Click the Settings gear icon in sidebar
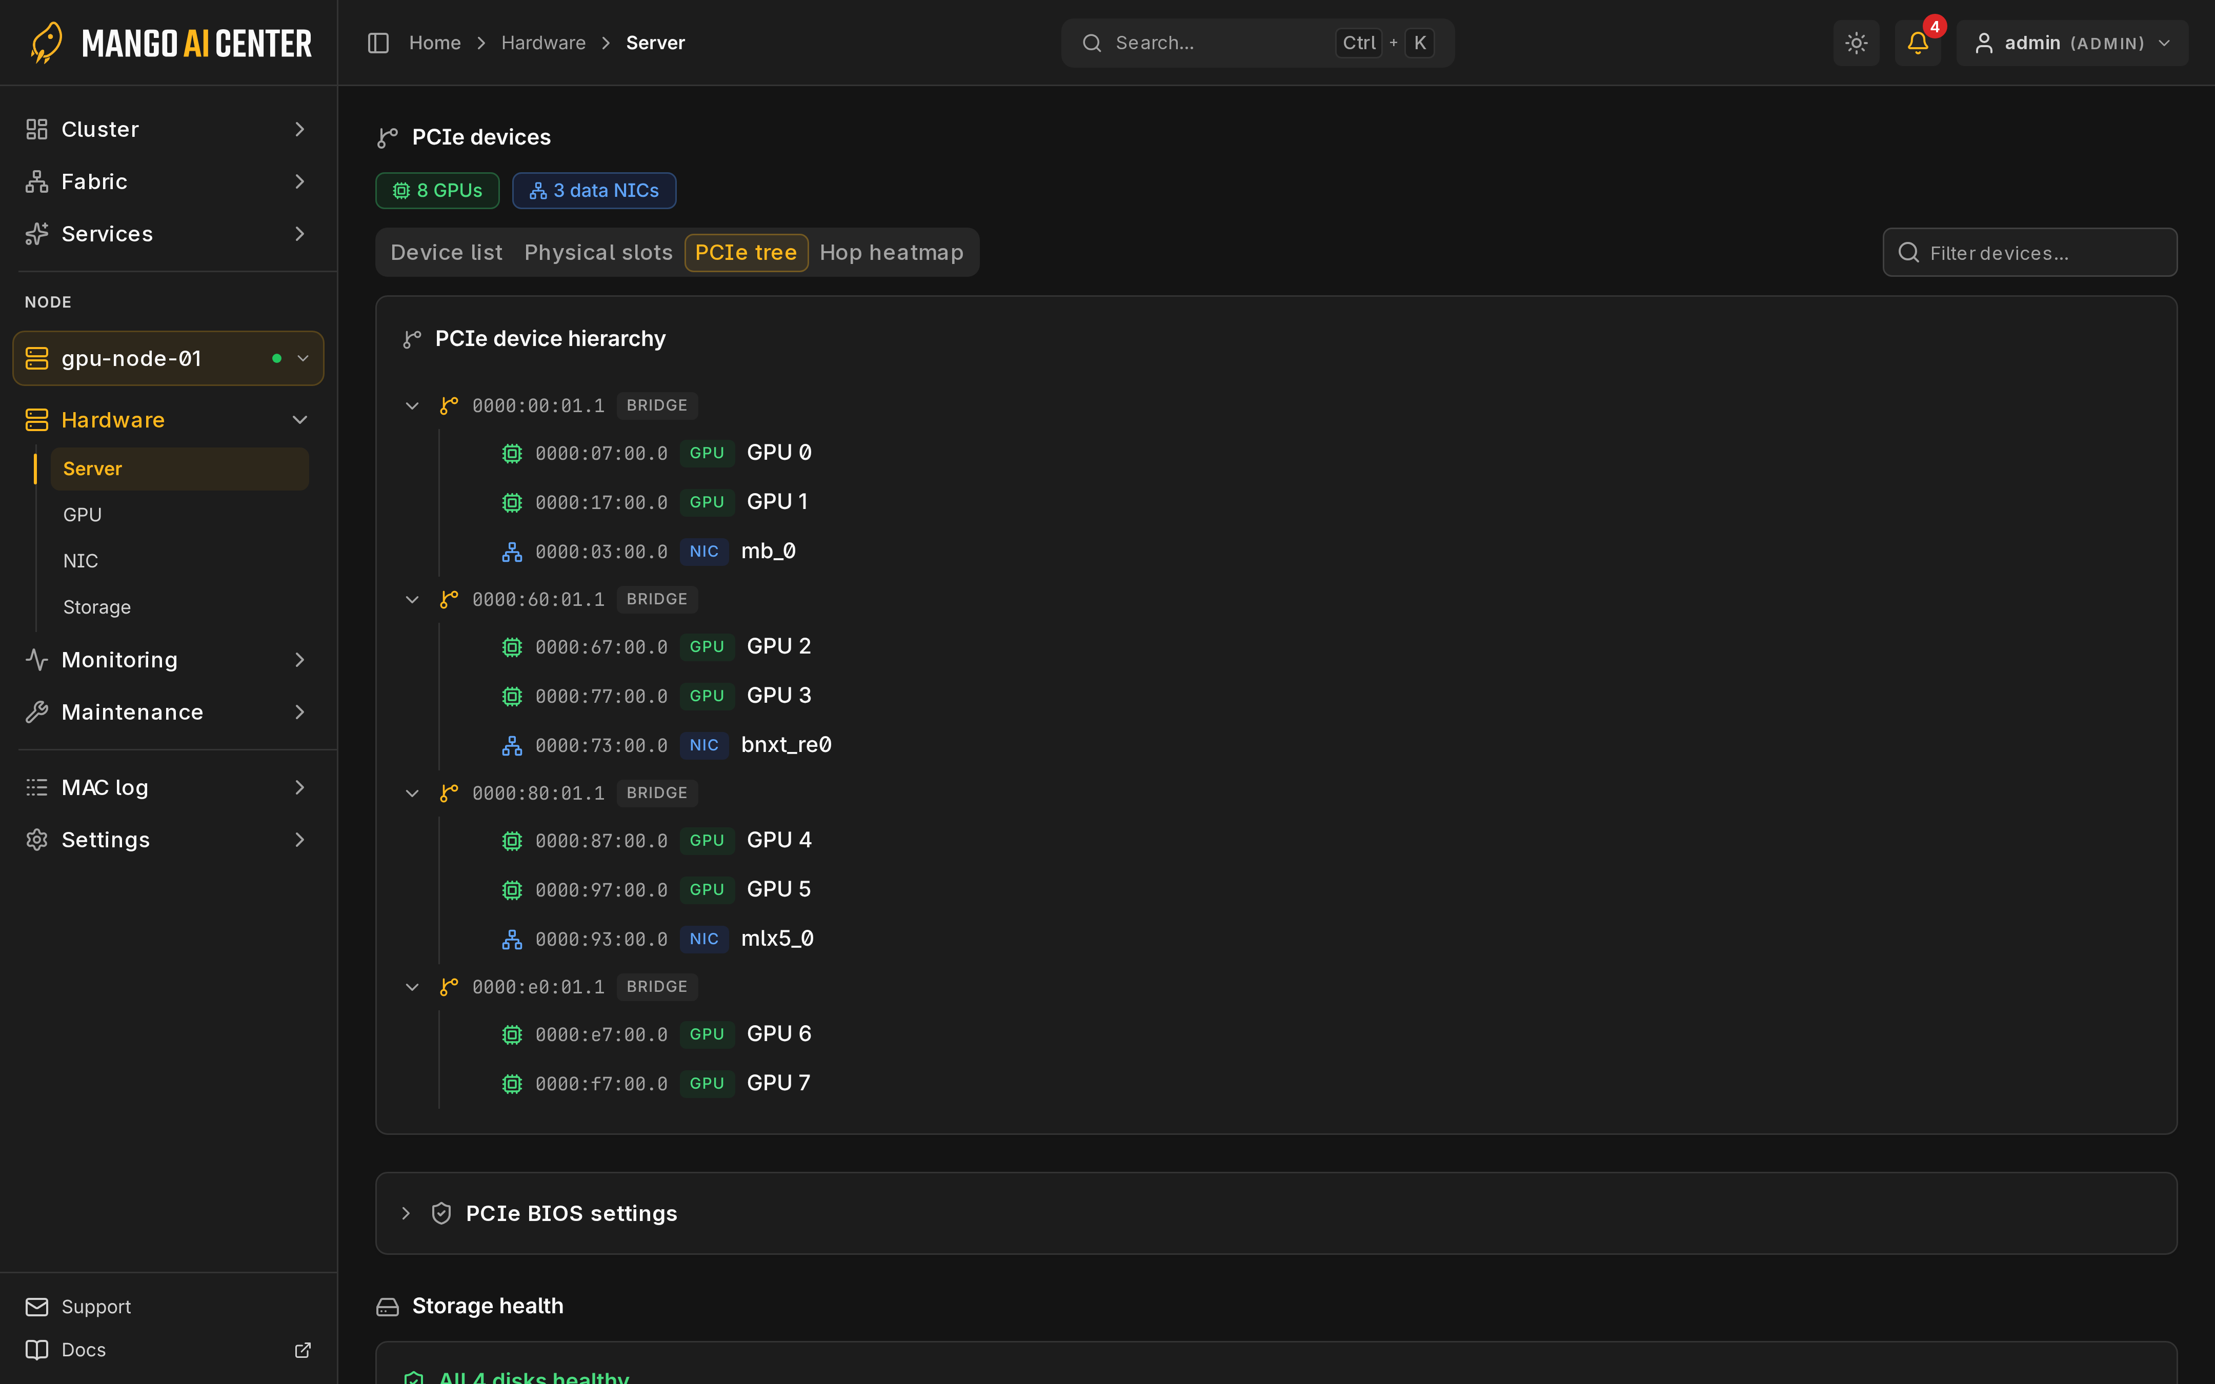2215x1384 pixels. [x=36, y=840]
